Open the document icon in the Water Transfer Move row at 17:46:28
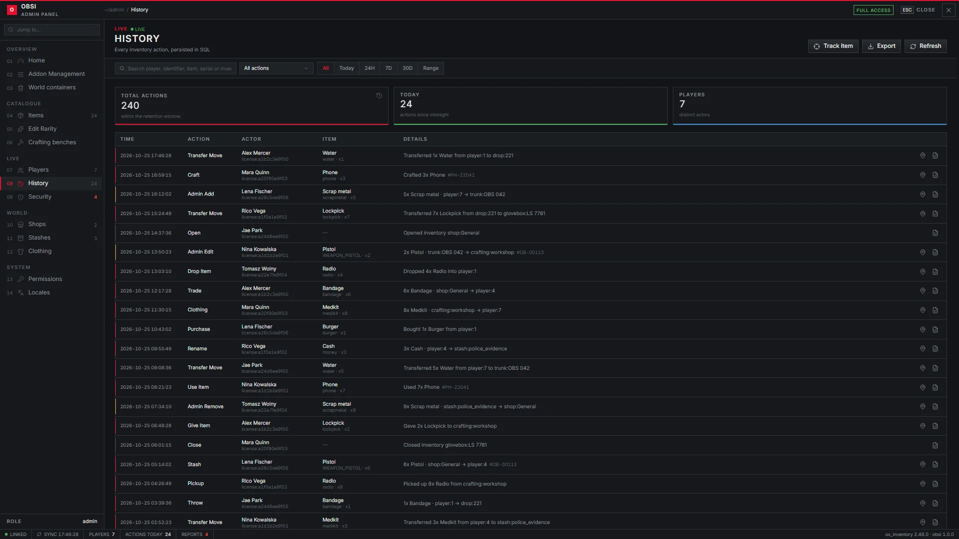 (x=935, y=156)
